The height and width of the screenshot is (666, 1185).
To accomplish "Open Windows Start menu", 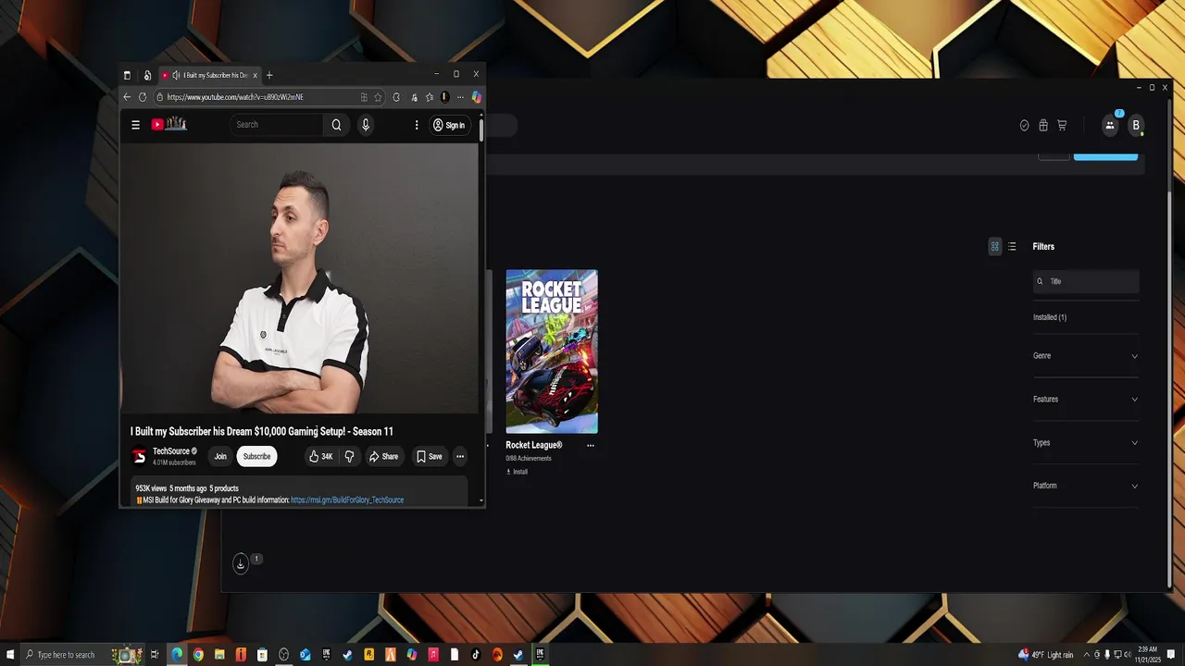I will (9, 655).
